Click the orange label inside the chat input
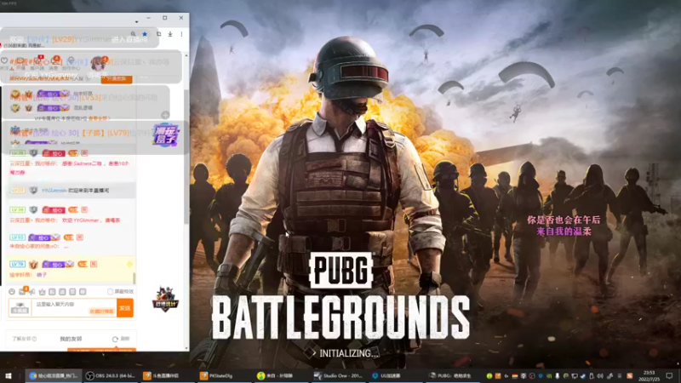681x383 pixels. (101, 312)
